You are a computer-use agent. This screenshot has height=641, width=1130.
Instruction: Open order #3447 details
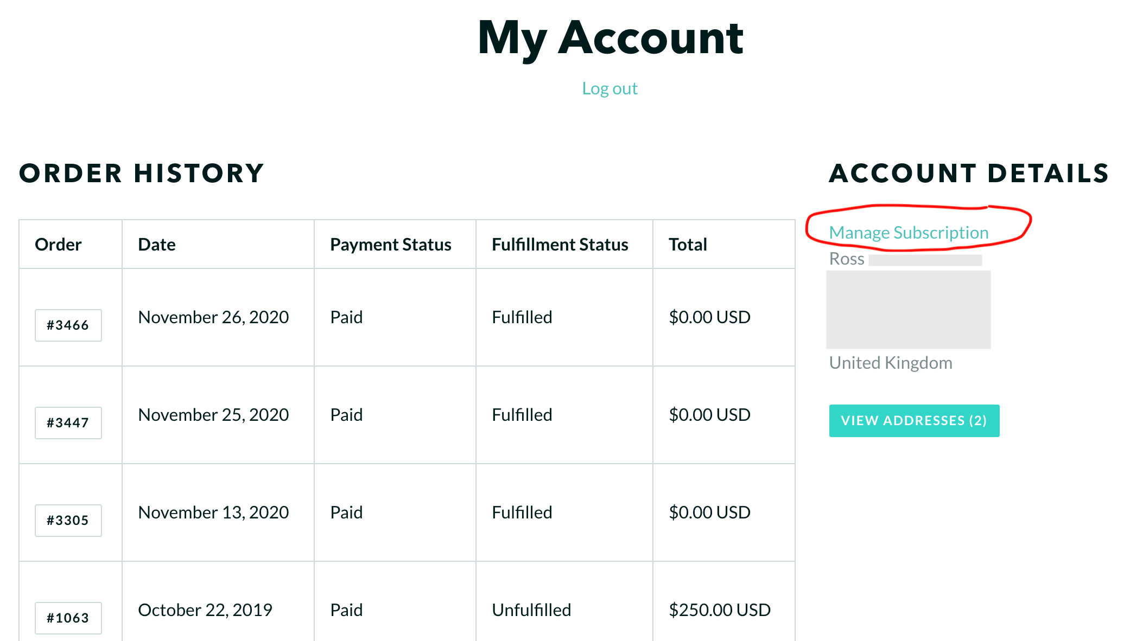(x=68, y=423)
